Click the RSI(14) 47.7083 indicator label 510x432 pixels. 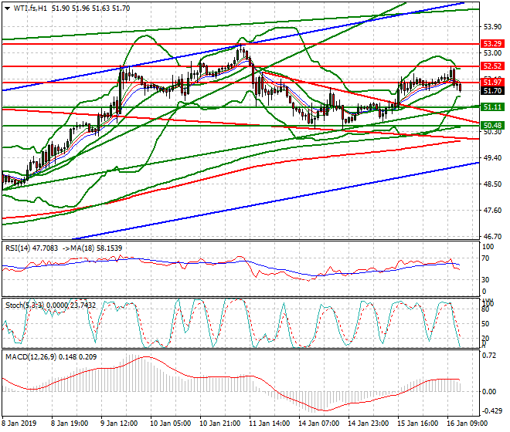coord(32,248)
